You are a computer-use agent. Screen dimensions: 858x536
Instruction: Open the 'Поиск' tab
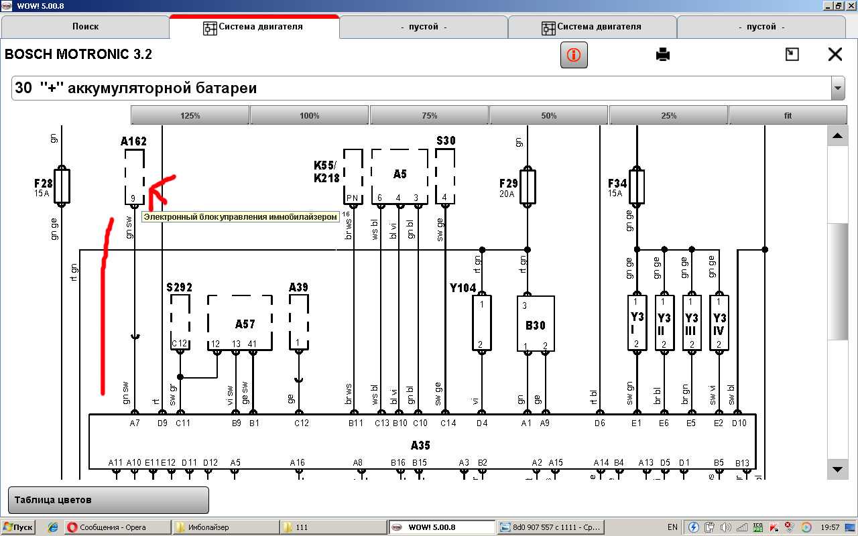coord(85,27)
